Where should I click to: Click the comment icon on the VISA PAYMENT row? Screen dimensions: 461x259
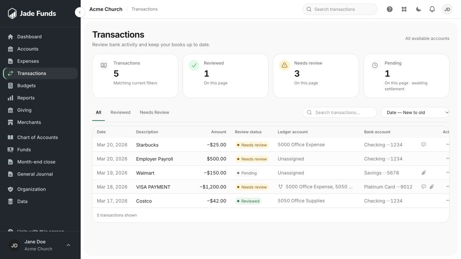(x=424, y=187)
